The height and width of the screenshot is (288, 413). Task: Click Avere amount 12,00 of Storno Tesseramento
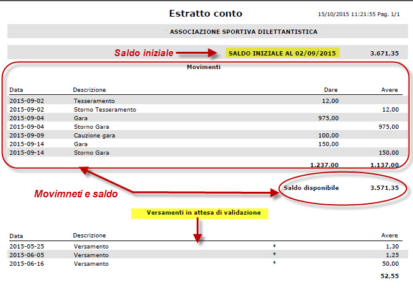(x=390, y=110)
